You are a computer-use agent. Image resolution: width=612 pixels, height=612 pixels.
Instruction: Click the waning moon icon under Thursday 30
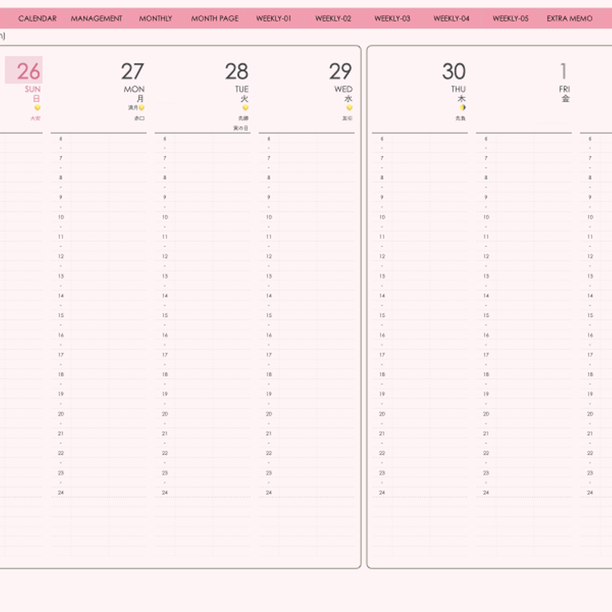click(462, 107)
